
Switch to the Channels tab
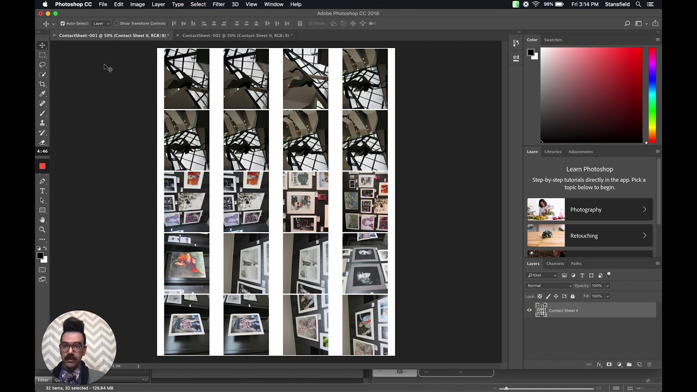click(x=555, y=264)
